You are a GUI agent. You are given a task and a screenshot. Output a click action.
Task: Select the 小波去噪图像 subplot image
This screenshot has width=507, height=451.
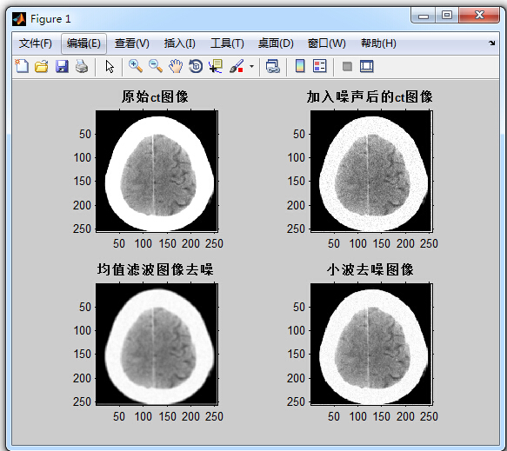[x=371, y=344]
